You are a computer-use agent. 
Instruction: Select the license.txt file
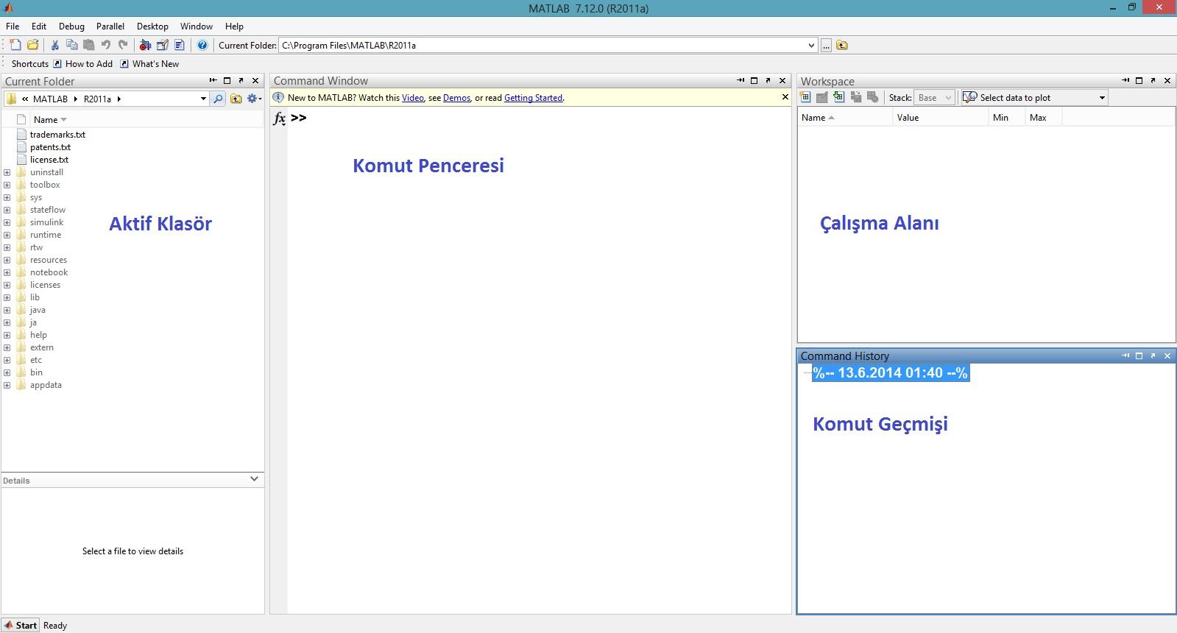pos(49,160)
